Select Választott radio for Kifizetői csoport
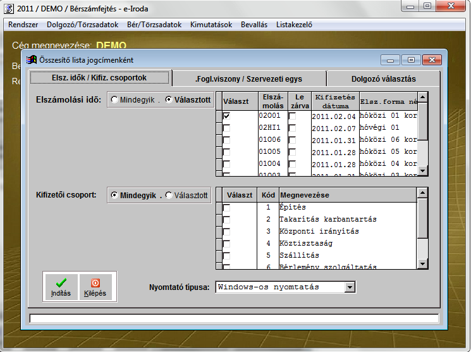The width and height of the screenshot is (471, 352). (x=169, y=196)
